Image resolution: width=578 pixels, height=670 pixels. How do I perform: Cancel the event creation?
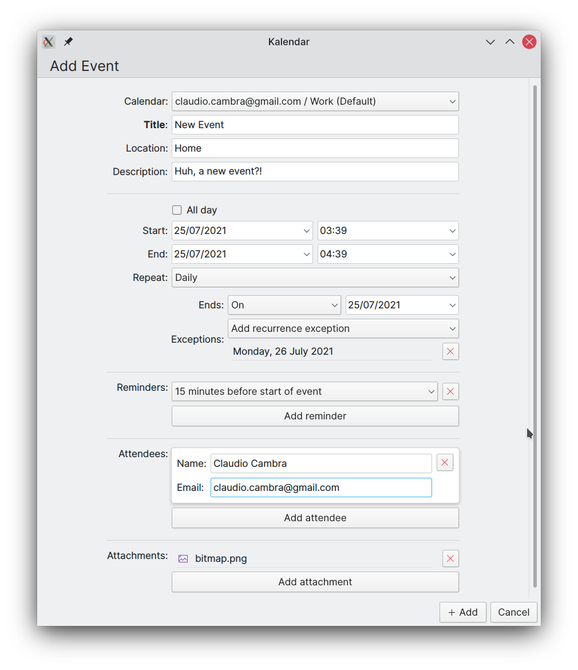tap(513, 612)
